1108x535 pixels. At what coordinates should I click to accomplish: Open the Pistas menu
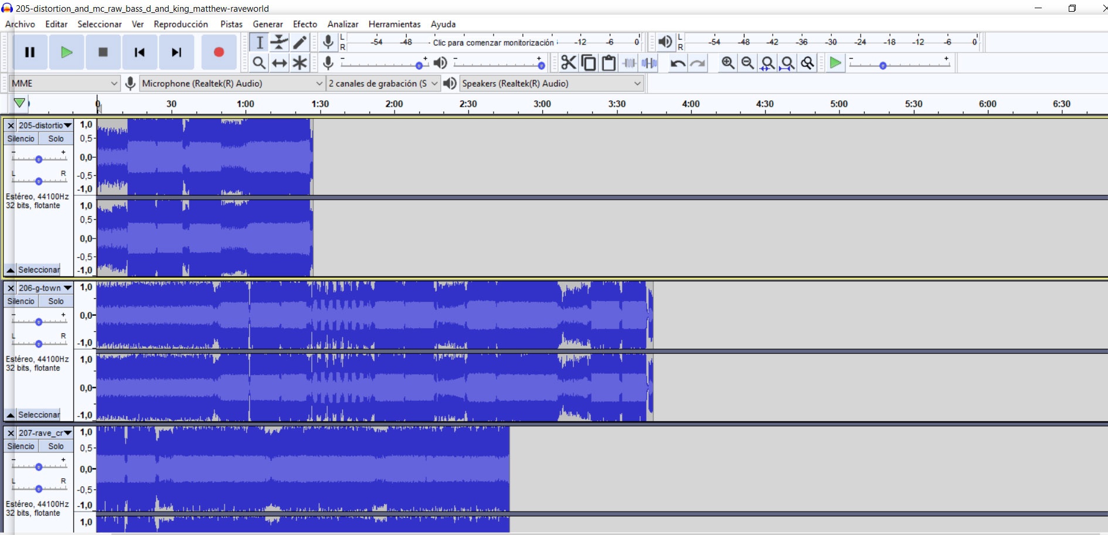(x=232, y=24)
